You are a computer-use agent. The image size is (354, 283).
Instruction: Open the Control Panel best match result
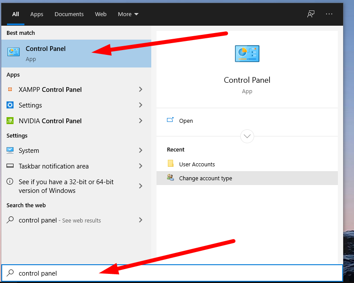tap(76, 54)
